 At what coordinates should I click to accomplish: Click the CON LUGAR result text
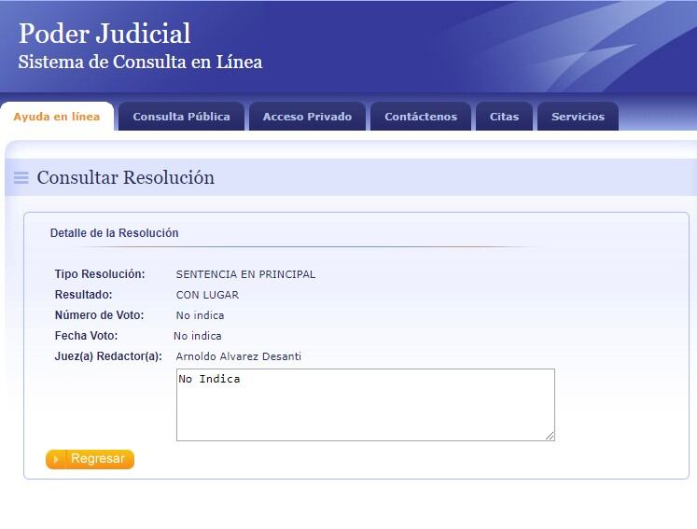coord(207,295)
